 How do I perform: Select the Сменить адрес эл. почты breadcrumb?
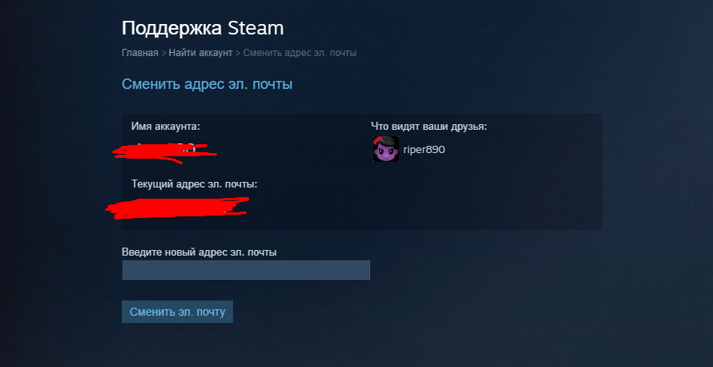pos(300,53)
